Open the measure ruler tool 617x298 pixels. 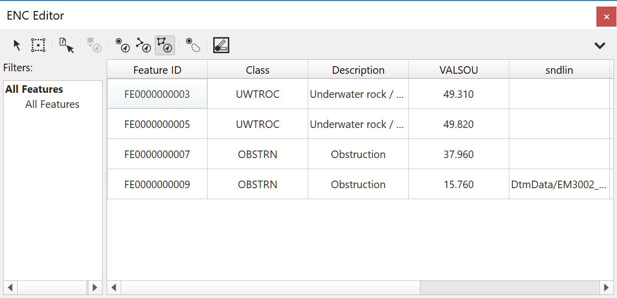(221, 45)
